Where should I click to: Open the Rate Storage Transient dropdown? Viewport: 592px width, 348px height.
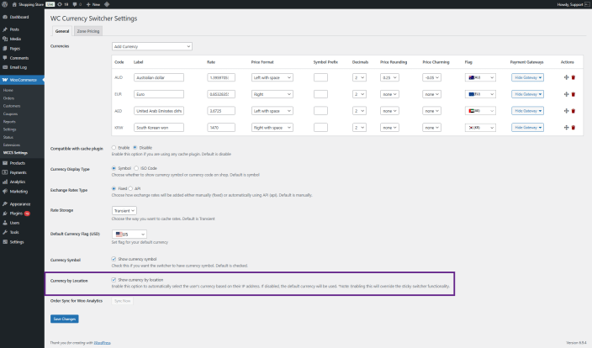point(124,211)
